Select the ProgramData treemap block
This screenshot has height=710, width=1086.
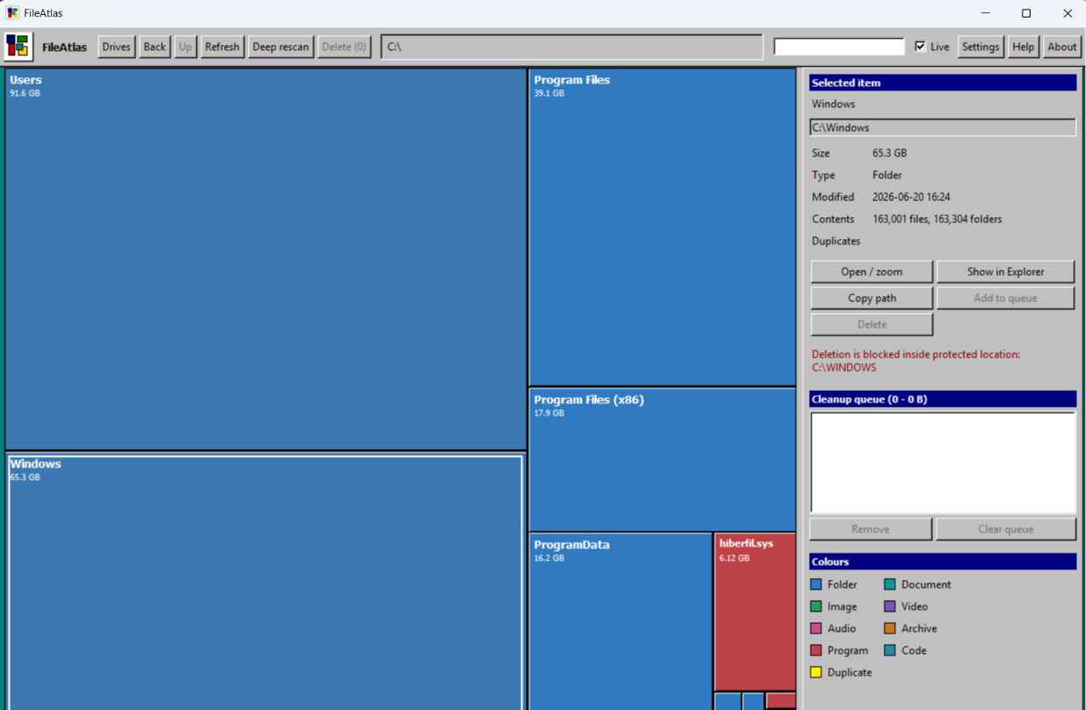[x=621, y=621]
